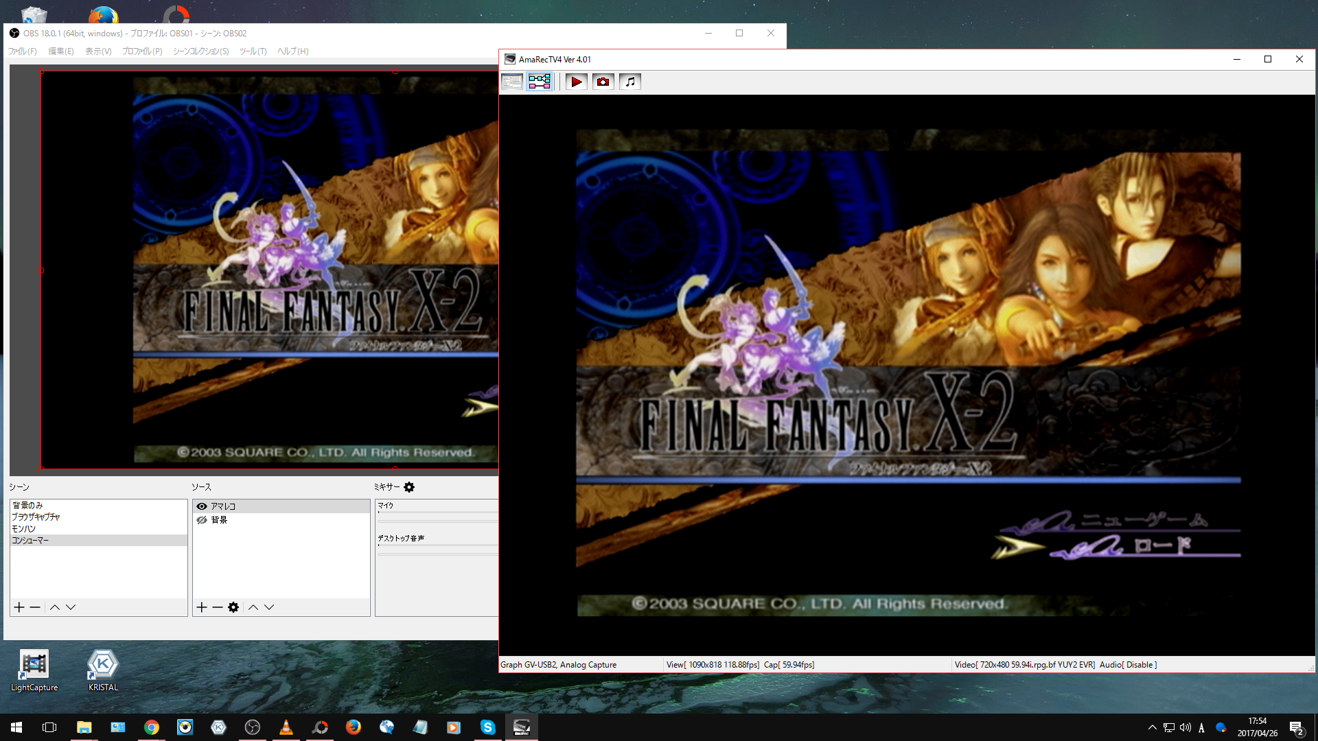Open Firefox from the taskbar

(x=354, y=727)
